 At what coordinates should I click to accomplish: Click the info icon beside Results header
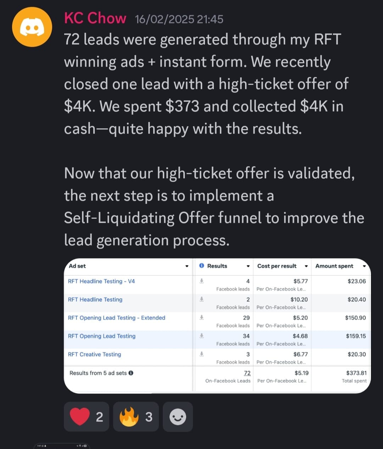point(202,266)
